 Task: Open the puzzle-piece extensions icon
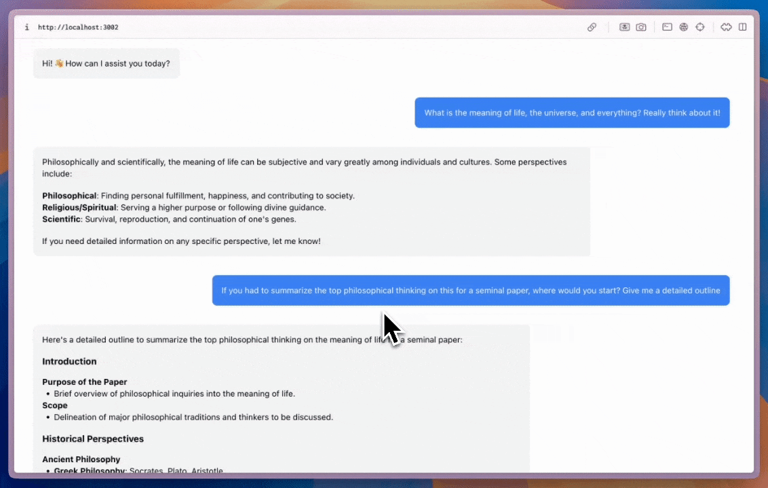tap(726, 27)
